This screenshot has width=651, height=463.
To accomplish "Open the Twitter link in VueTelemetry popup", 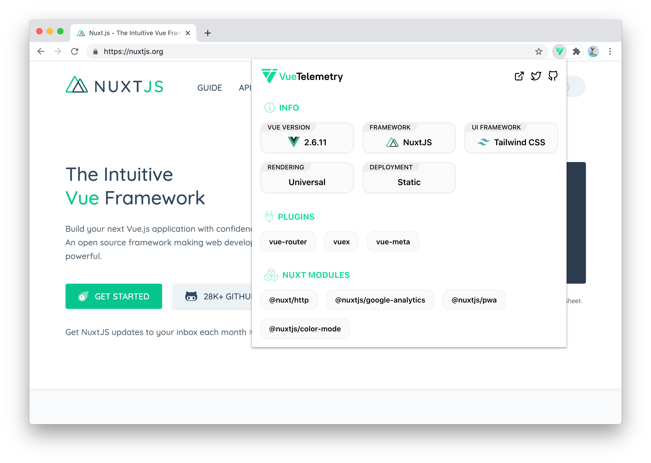I will 536,76.
